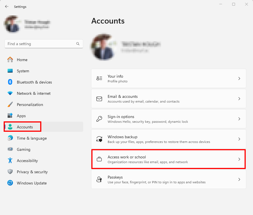Click the search magnifier icon
The image size is (253, 215).
[x=78, y=44]
